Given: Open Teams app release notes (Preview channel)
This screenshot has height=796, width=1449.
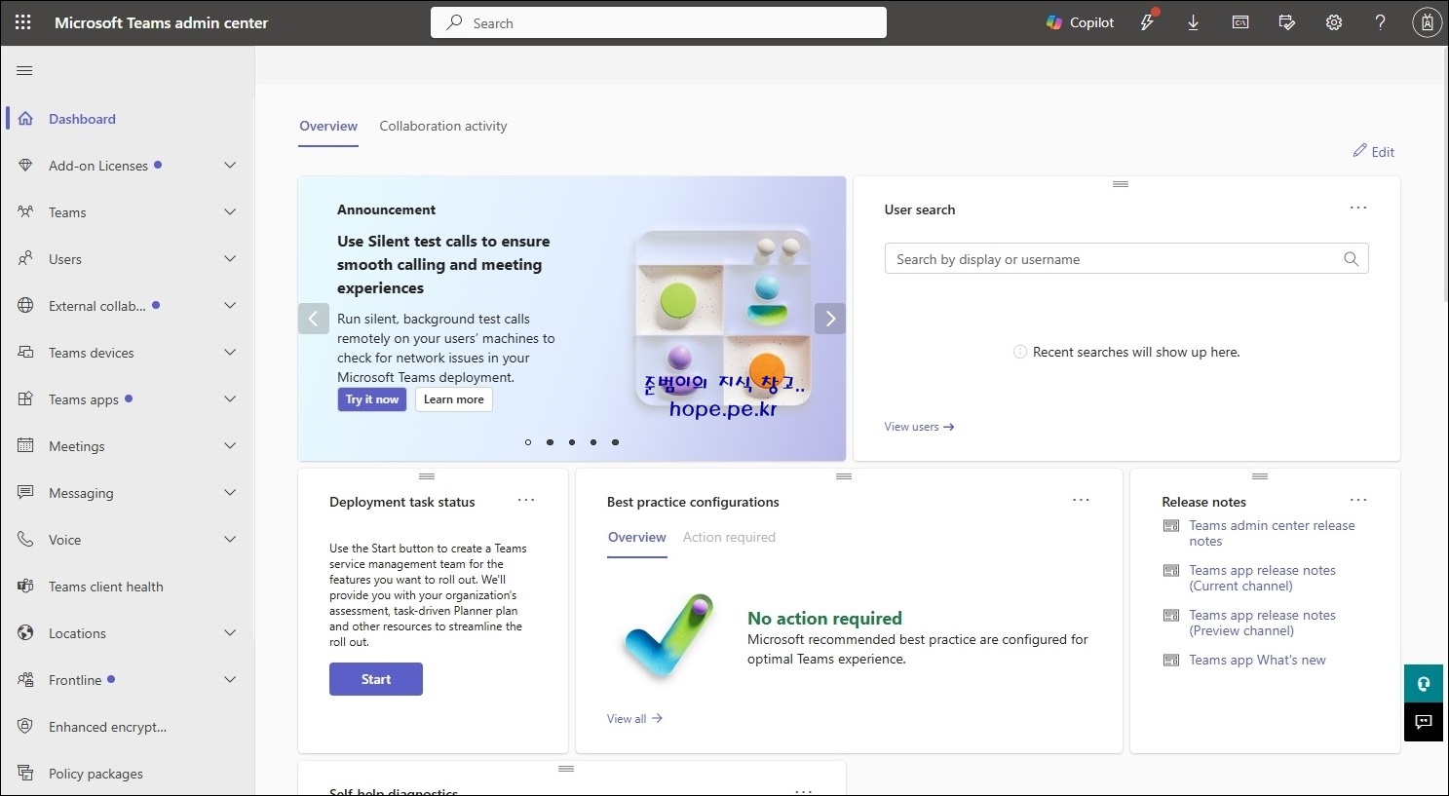Looking at the screenshot, I should click(x=1262, y=623).
